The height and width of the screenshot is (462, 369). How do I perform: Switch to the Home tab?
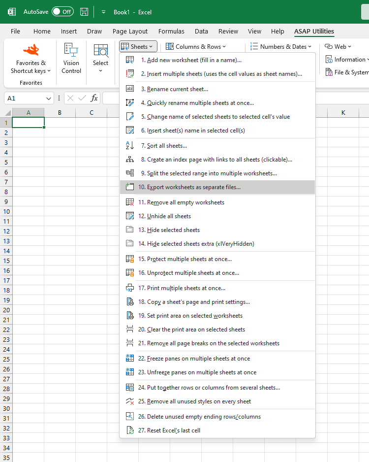click(42, 31)
